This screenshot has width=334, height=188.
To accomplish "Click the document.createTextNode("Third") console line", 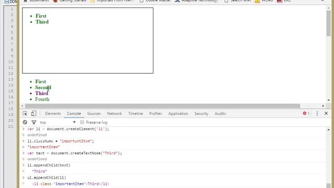I will click(x=75, y=153).
